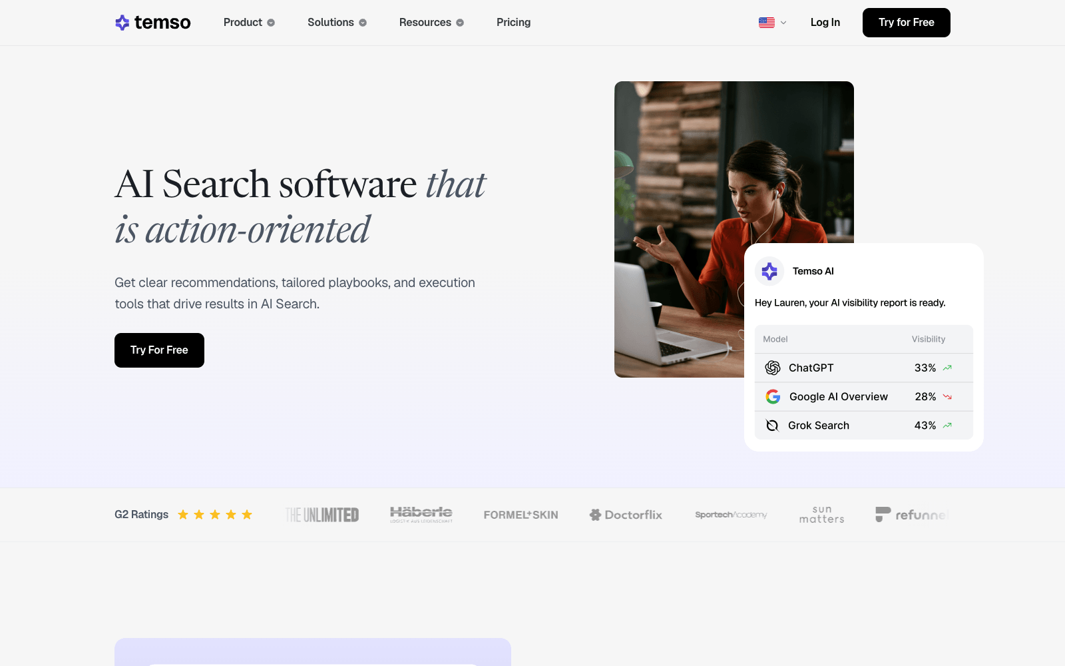Expand the language selector chevron
This screenshot has width=1065, height=666.
coord(783,23)
